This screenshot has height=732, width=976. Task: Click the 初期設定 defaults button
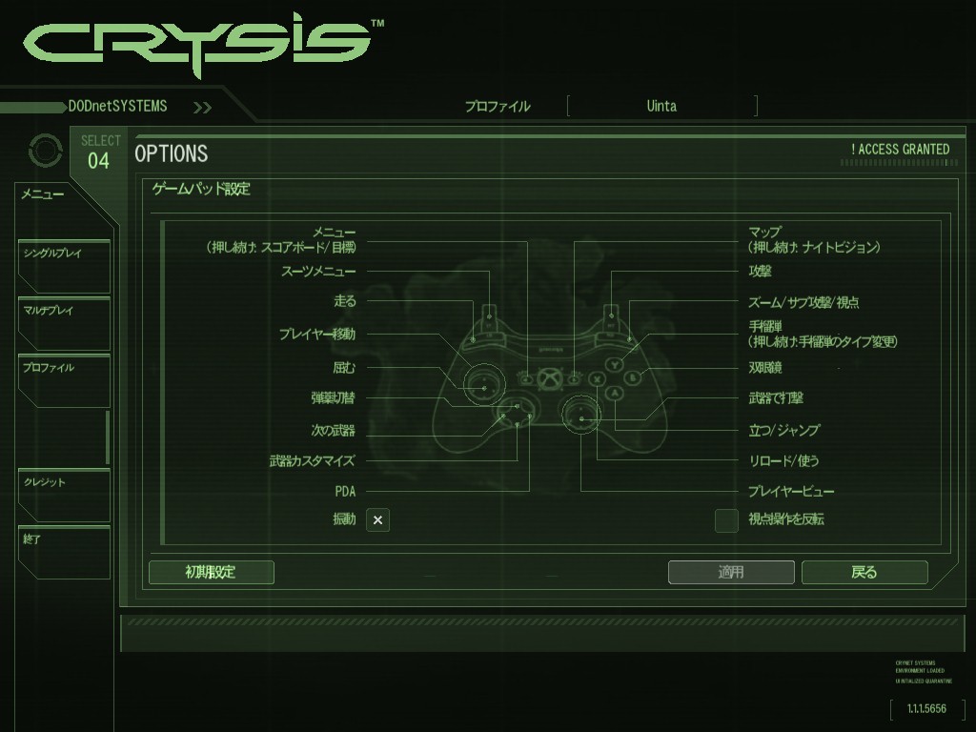click(x=211, y=572)
